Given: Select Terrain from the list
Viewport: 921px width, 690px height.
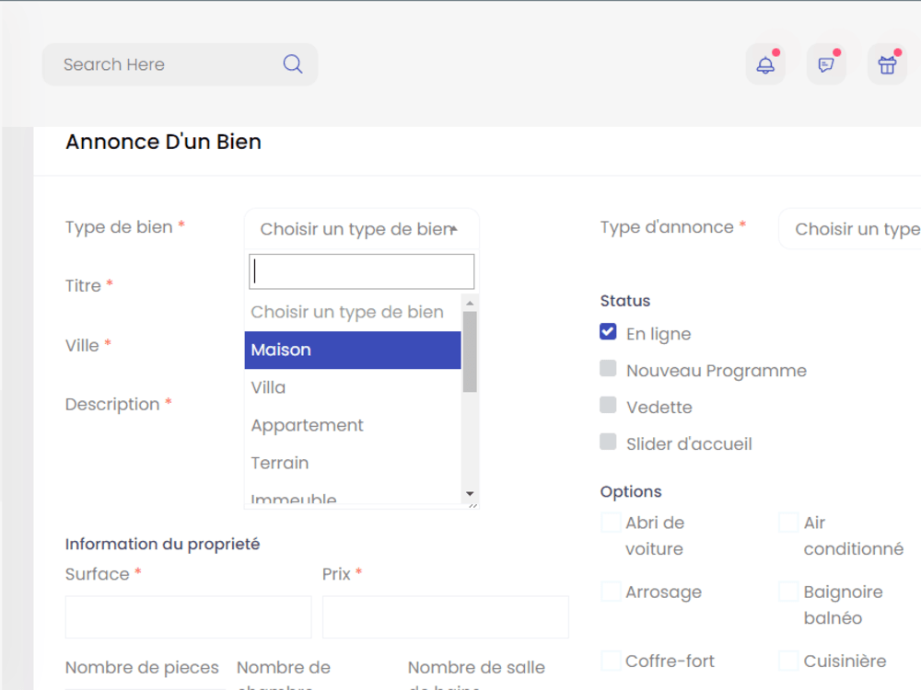Looking at the screenshot, I should tap(353, 463).
